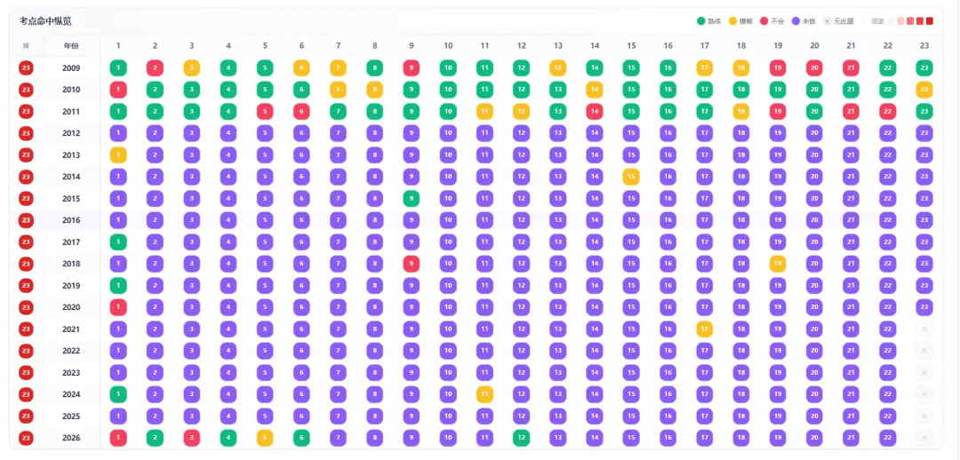This screenshot has width=960, height=460.
Task: Click the 不会 red legend dot
Action: [764, 21]
